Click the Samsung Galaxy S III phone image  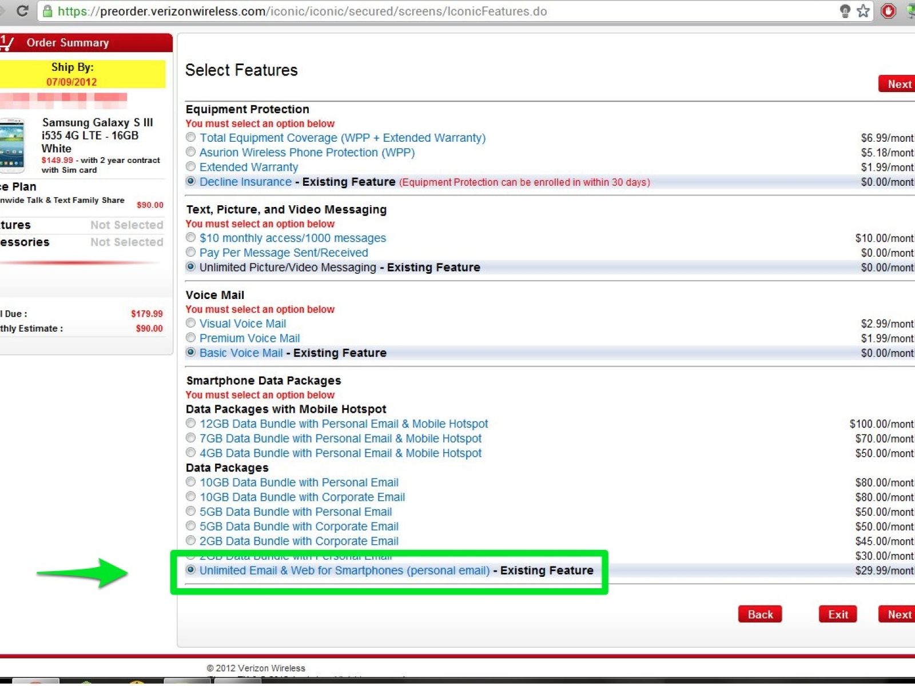point(12,146)
